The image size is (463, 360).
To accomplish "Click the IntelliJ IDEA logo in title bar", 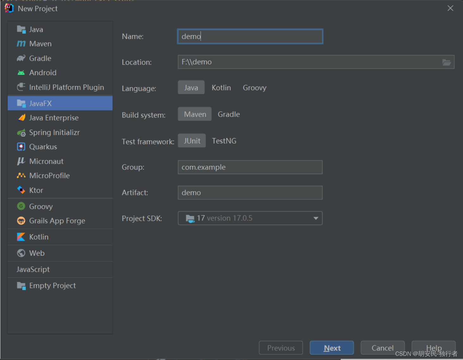I will pos(9,9).
